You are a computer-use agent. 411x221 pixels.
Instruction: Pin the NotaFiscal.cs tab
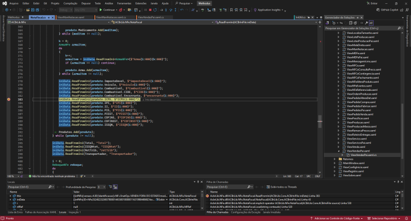coord(49,18)
